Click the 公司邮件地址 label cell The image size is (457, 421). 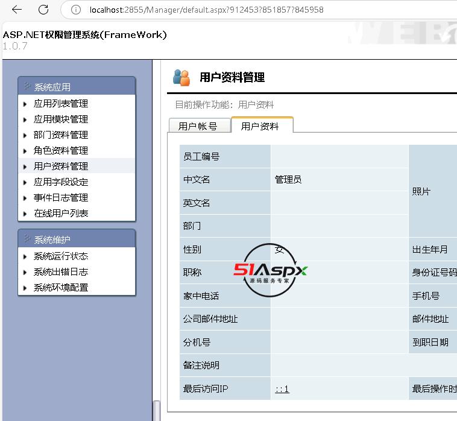click(225, 318)
